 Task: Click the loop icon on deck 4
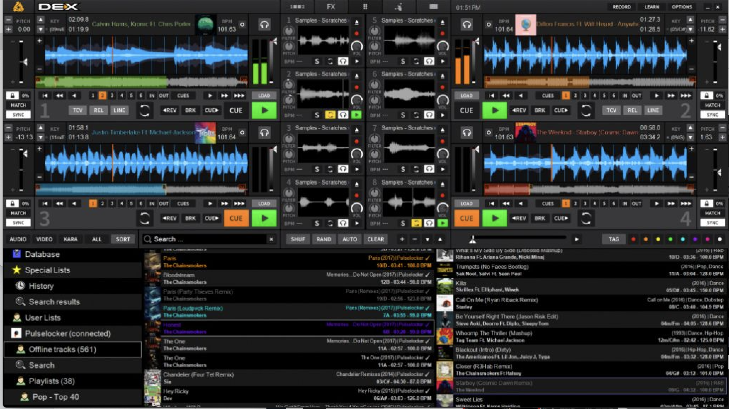coord(586,218)
